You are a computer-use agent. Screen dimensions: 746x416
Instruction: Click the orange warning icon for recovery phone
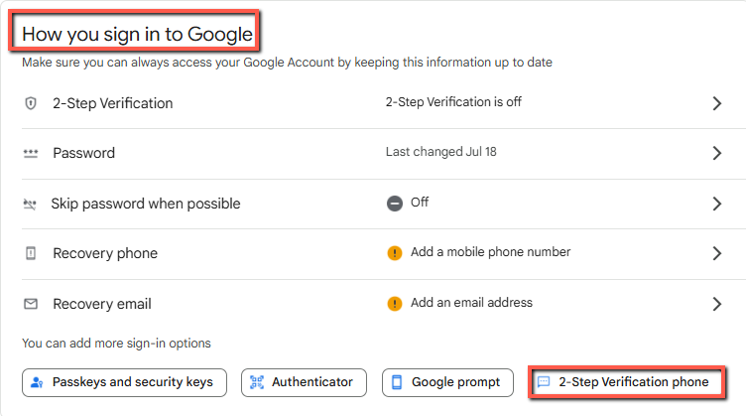395,253
